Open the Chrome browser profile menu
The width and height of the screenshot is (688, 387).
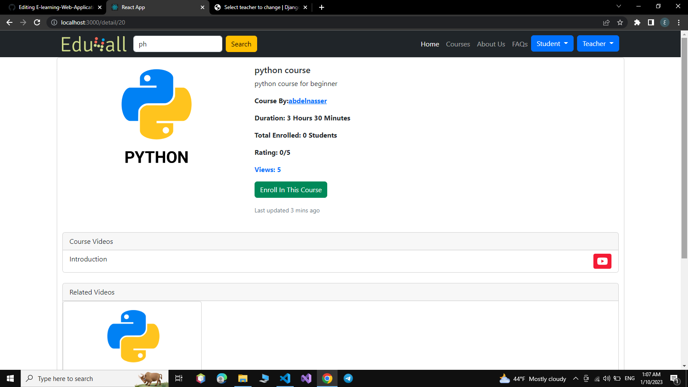[665, 22]
